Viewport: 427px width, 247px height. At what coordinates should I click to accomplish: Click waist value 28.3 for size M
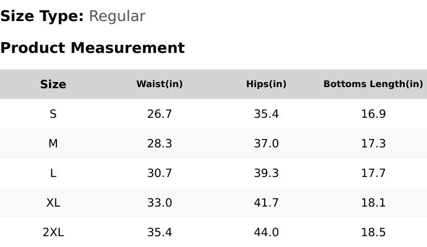[159, 143]
